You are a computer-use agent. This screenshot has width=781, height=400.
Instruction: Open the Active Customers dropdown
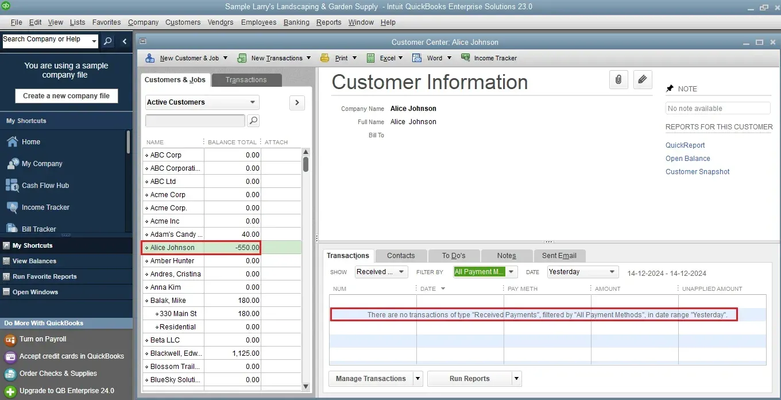201,102
